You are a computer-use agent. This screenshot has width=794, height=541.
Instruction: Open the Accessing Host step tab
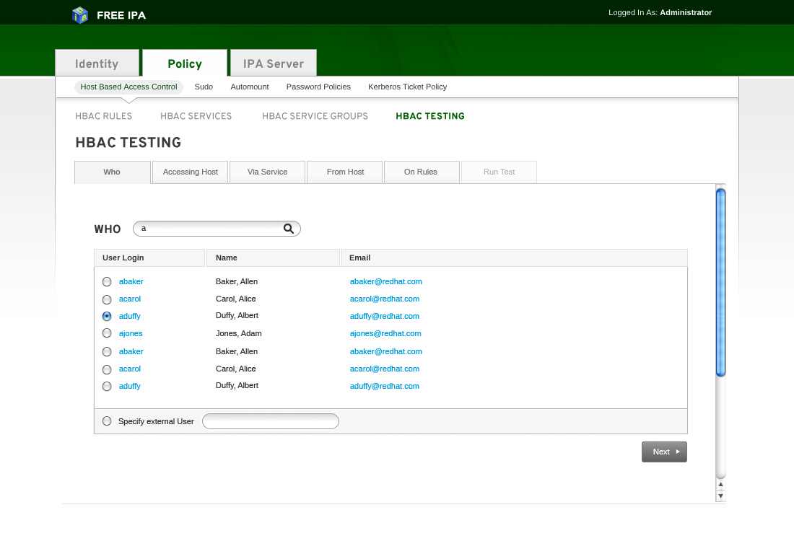(190, 172)
